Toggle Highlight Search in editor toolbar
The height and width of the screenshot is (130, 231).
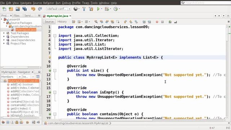tap(112, 22)
